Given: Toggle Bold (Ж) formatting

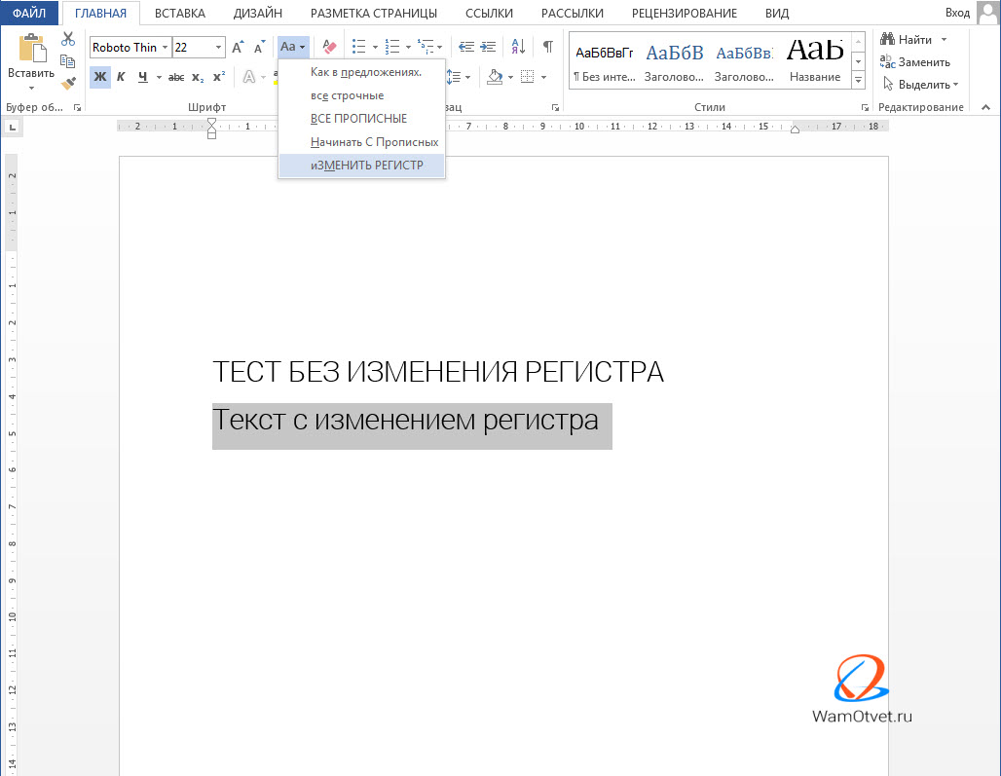Looking at the screenshot, I should click(100, 77).
